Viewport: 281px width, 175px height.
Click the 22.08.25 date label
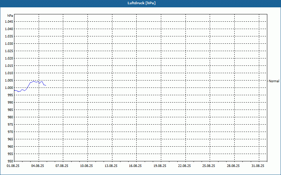coord(185,166)
